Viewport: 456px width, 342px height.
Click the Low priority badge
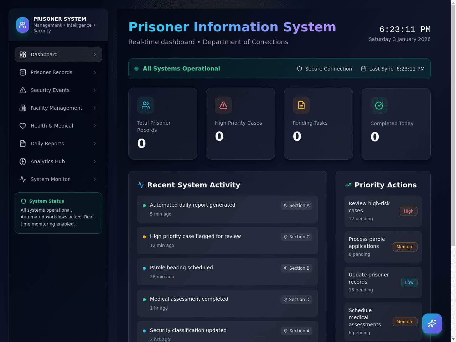click(409, 283)
